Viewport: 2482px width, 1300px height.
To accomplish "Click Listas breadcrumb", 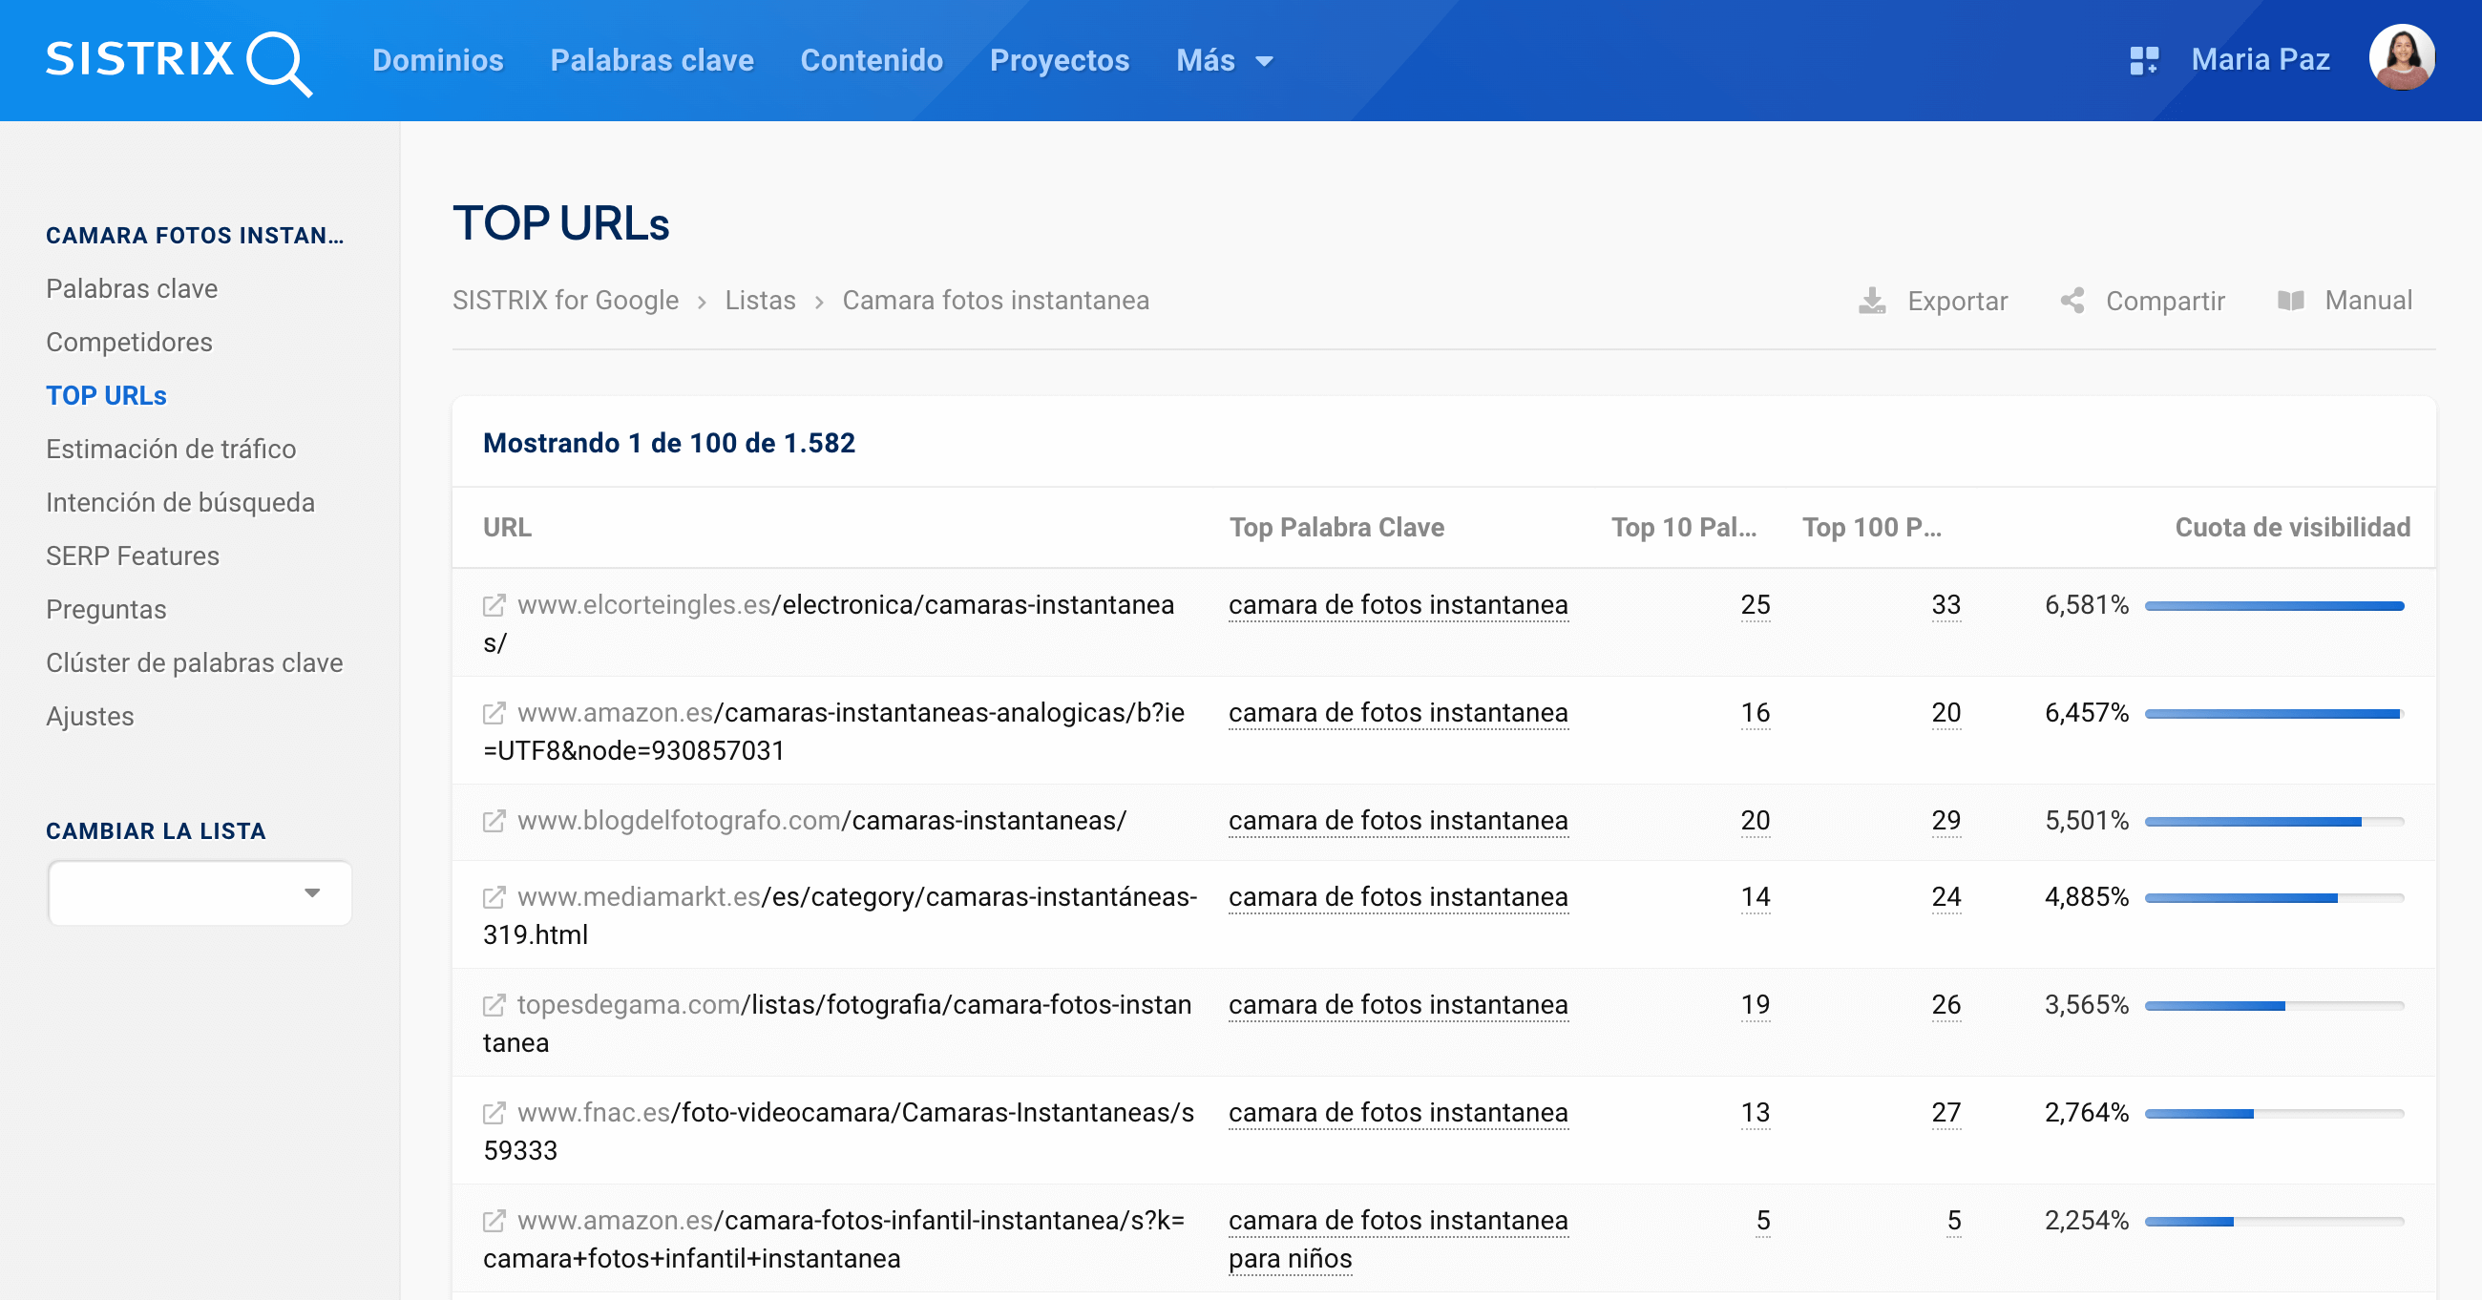I will pos(760,301).
